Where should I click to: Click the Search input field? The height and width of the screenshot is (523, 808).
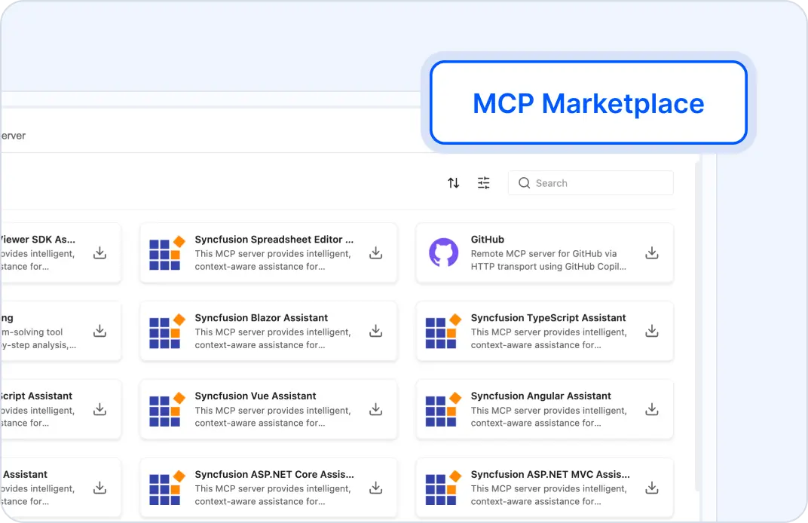click(x=590, y=183)
